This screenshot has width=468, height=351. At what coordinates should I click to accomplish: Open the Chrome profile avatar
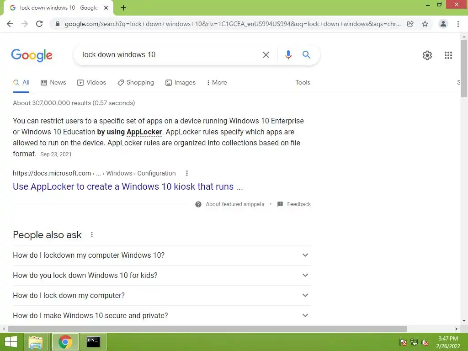(x=443, y=24)
